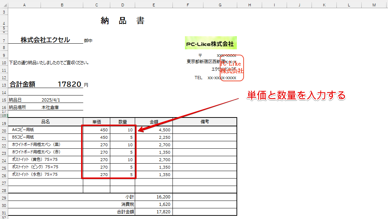This screenshot has width=388, height=219.
Task: Click the 小計 label cell
Action: pyautogui.click(x=71, y=197)
